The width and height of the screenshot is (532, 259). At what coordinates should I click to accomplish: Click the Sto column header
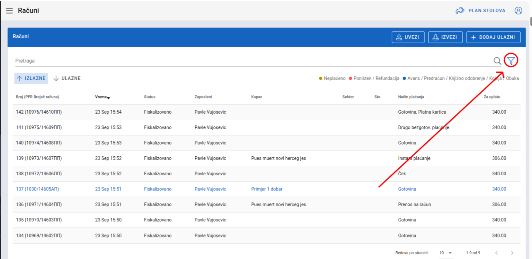click(x=377, y=97)
